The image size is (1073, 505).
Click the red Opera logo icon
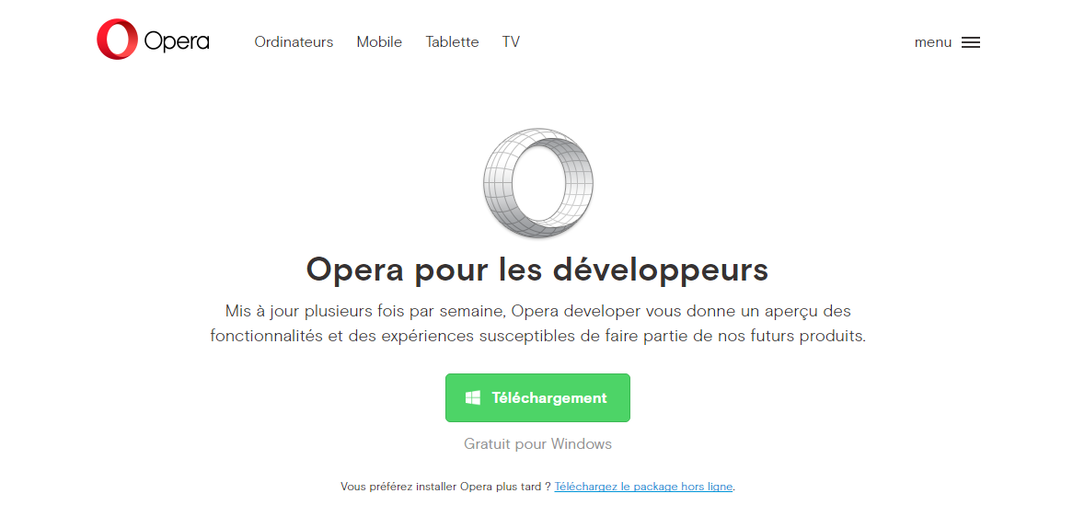point(117,40)
